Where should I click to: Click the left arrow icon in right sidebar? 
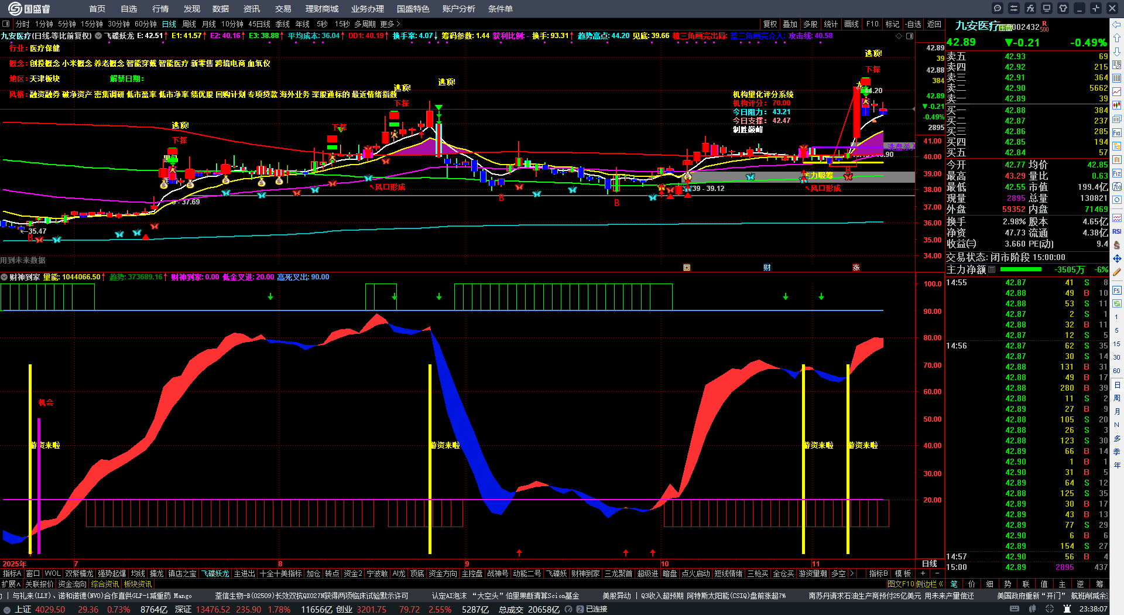coord(1117,25)
